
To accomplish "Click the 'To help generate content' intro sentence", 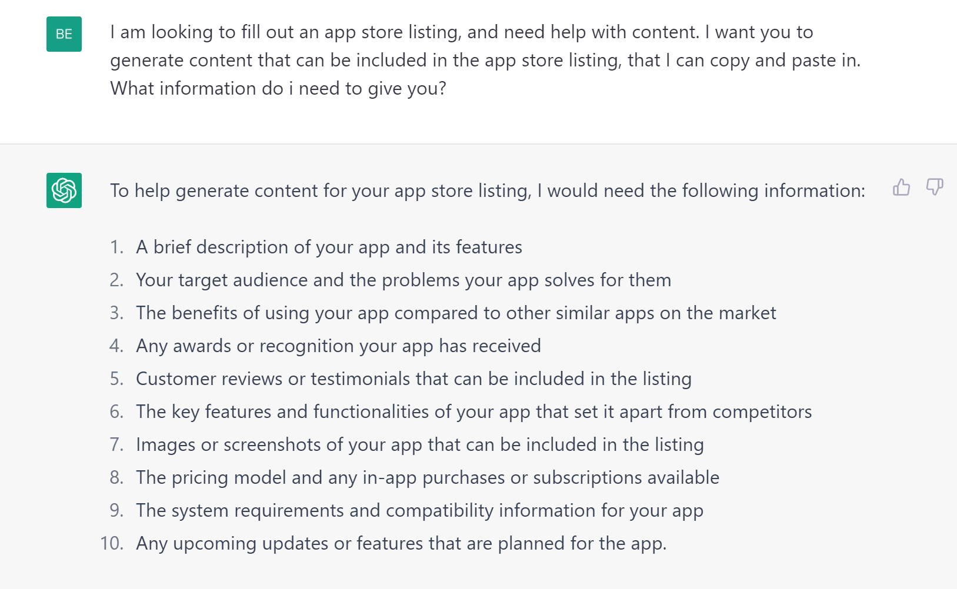I will [x=488, y=190].
